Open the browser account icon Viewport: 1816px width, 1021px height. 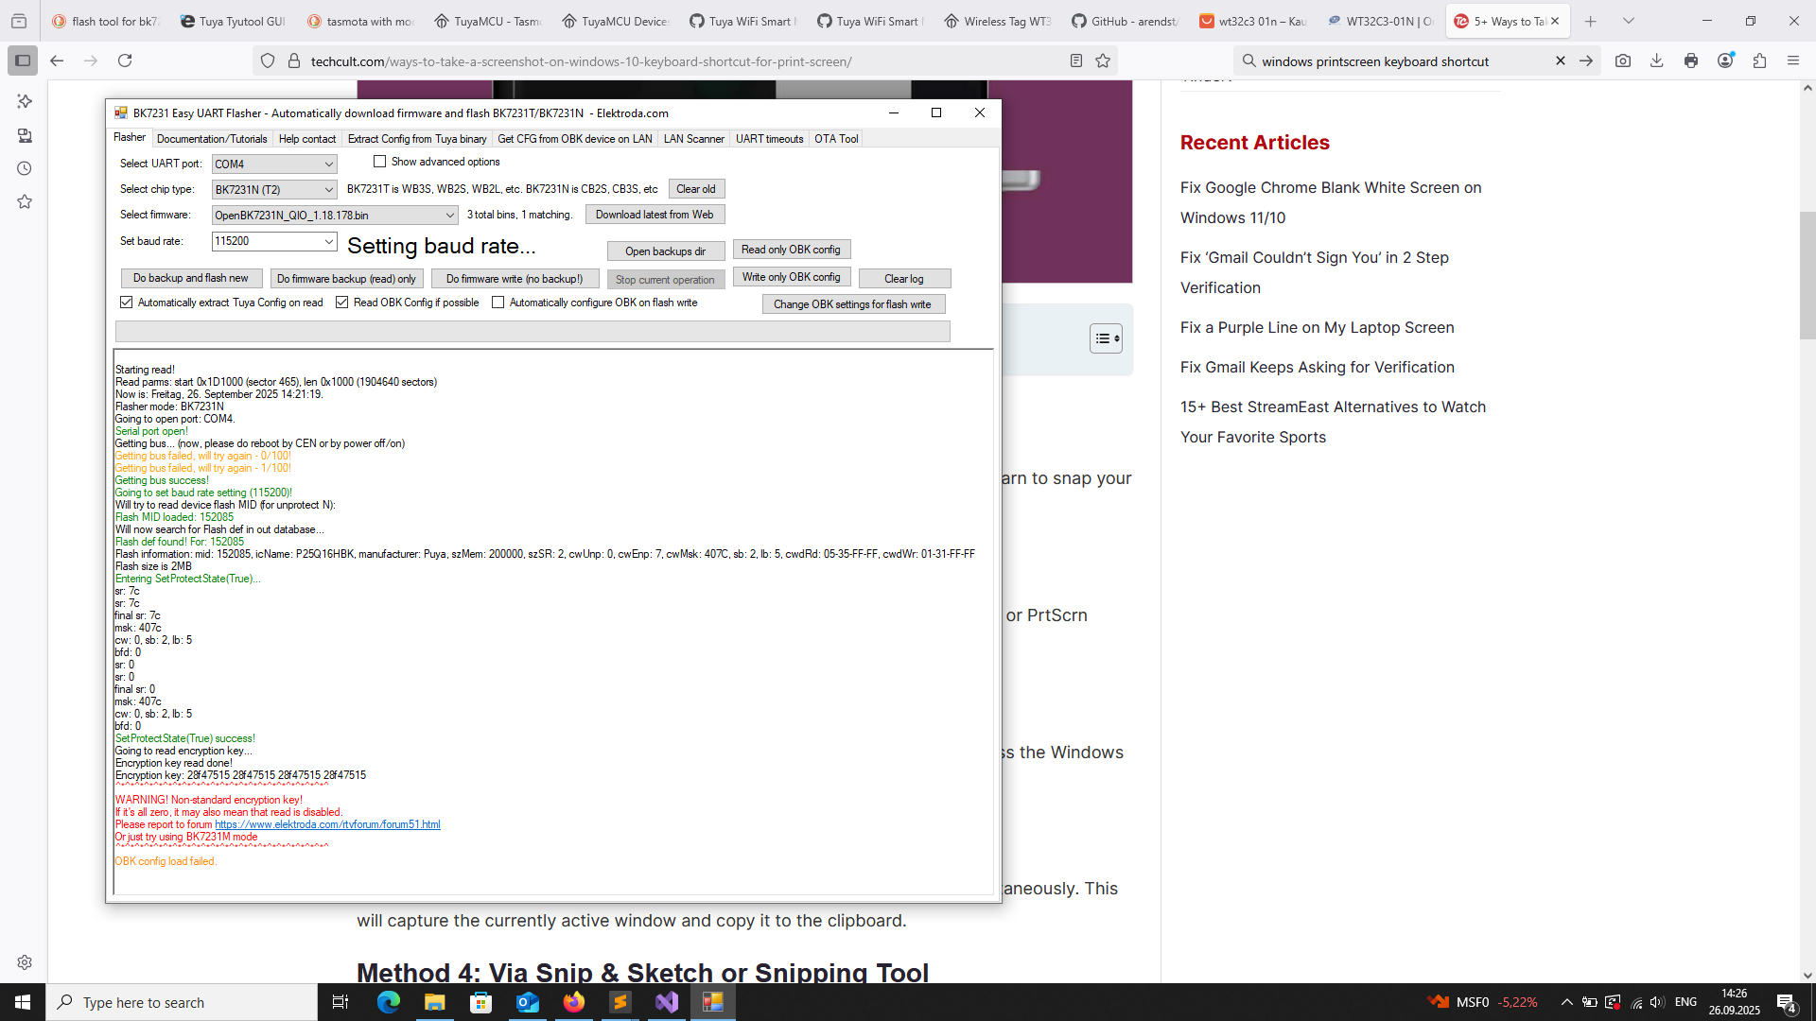1726,61
